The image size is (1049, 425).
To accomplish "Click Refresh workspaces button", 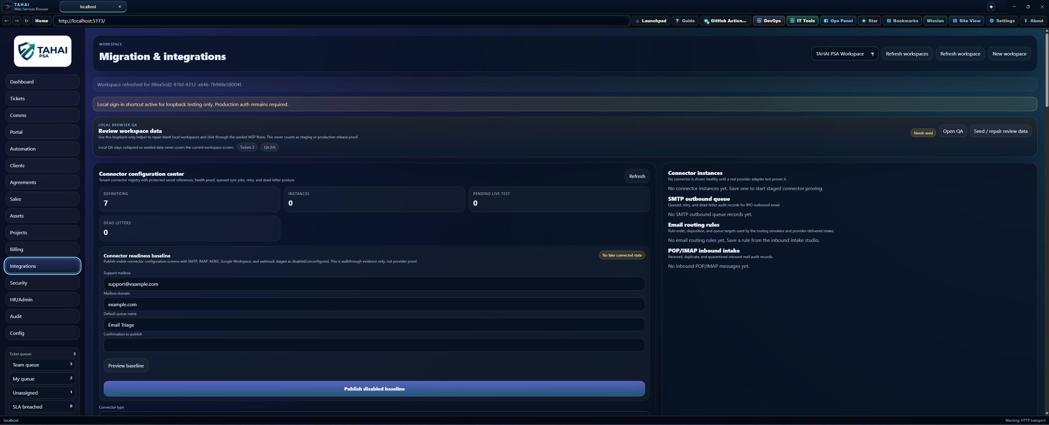I will [907, 54].
